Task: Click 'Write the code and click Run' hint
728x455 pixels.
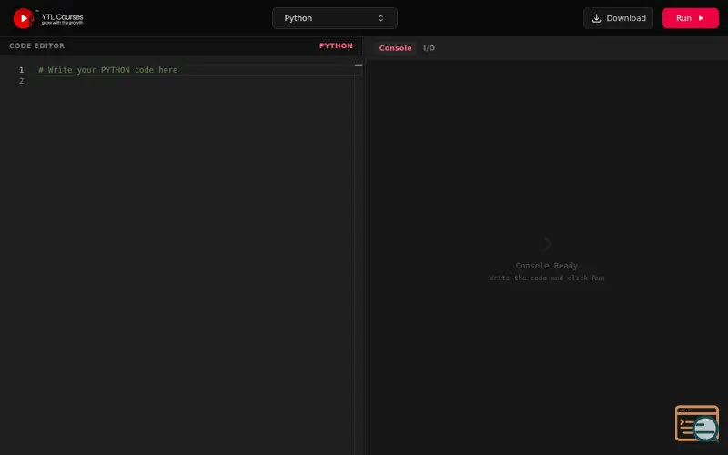Action: (x=547, y=278)
